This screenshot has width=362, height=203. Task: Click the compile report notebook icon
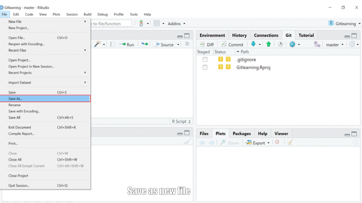pos(113,44)
